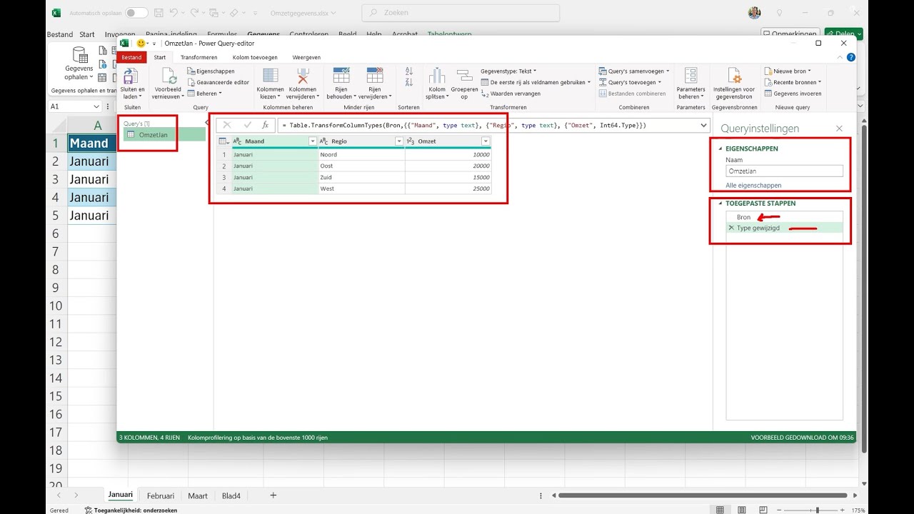Open the Geavanceerde editor
This screenshot has height=514, width=914.
[x=218, y=82]
